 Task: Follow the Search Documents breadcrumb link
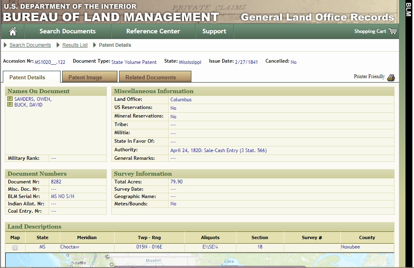pyautogui.click(x=30, y=45)
